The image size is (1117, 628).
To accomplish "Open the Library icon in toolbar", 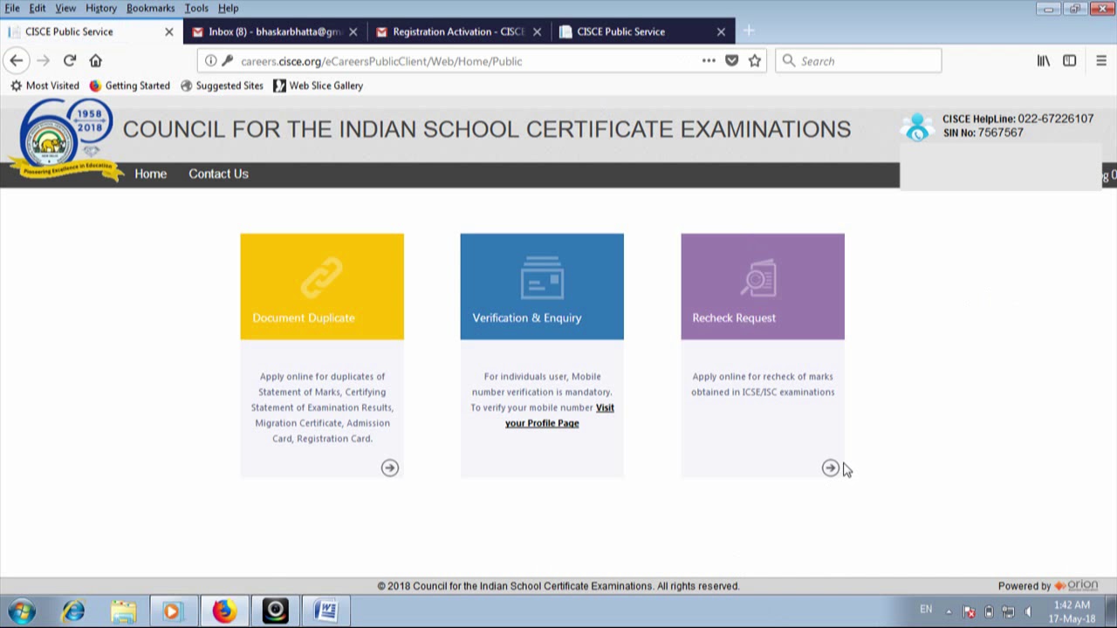I will point(1044,61).
